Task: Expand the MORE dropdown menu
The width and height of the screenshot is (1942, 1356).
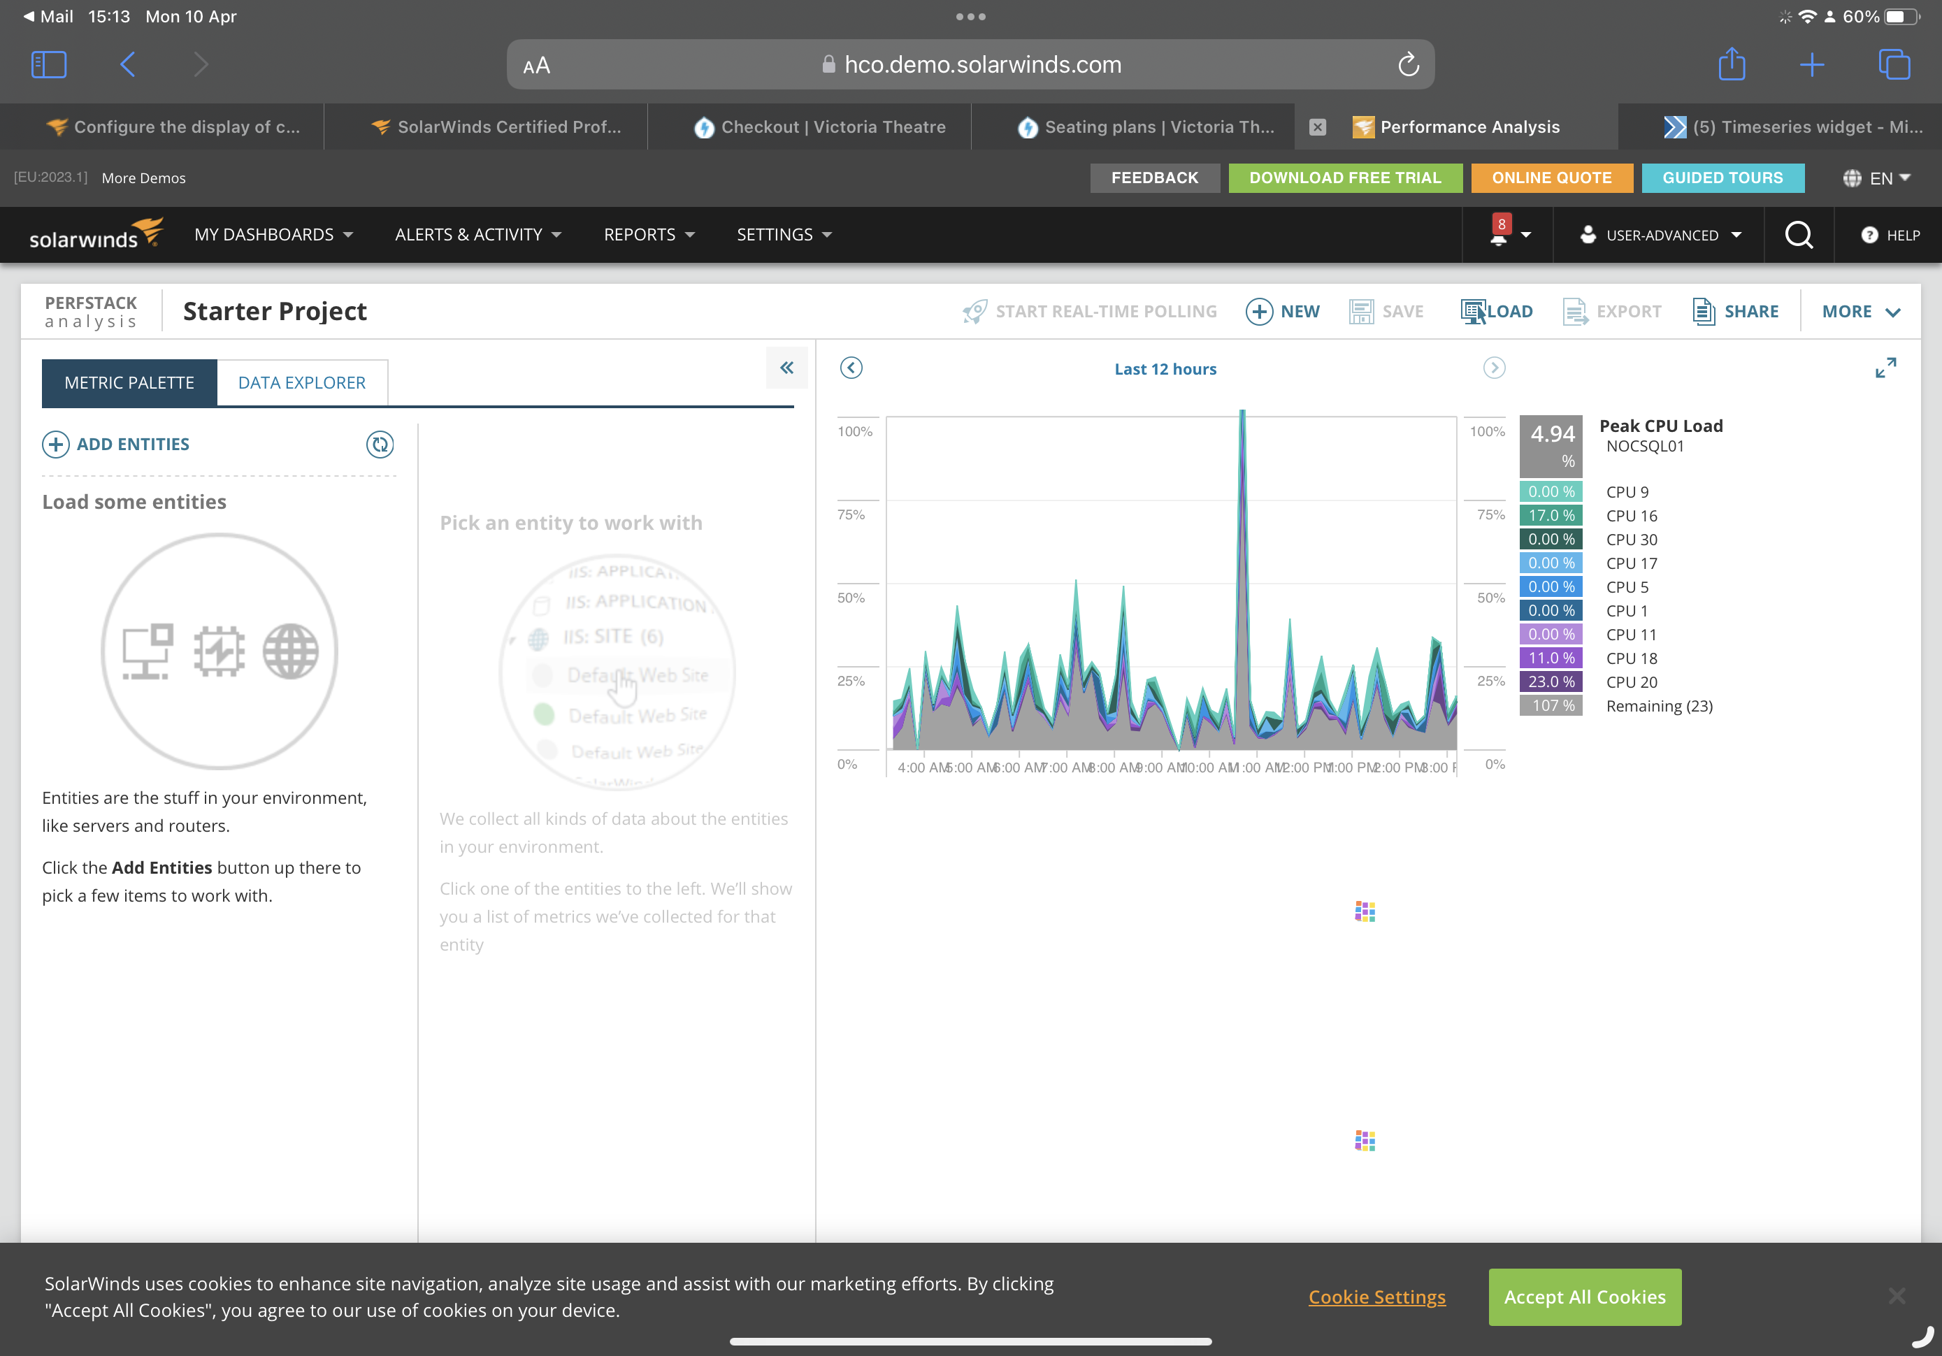Action: [1861, 311]
